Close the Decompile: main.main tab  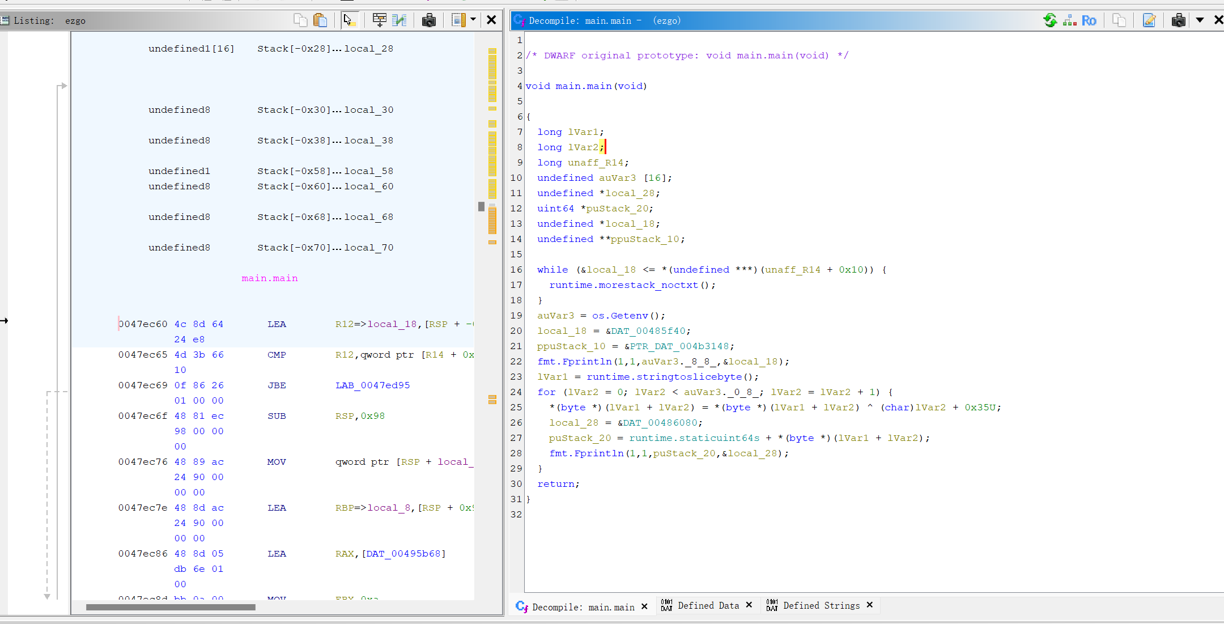pos(644,606)
